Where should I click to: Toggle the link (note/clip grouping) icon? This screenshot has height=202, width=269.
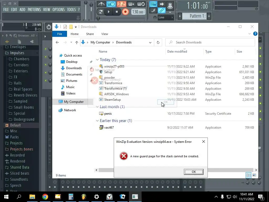pos(162,11)
